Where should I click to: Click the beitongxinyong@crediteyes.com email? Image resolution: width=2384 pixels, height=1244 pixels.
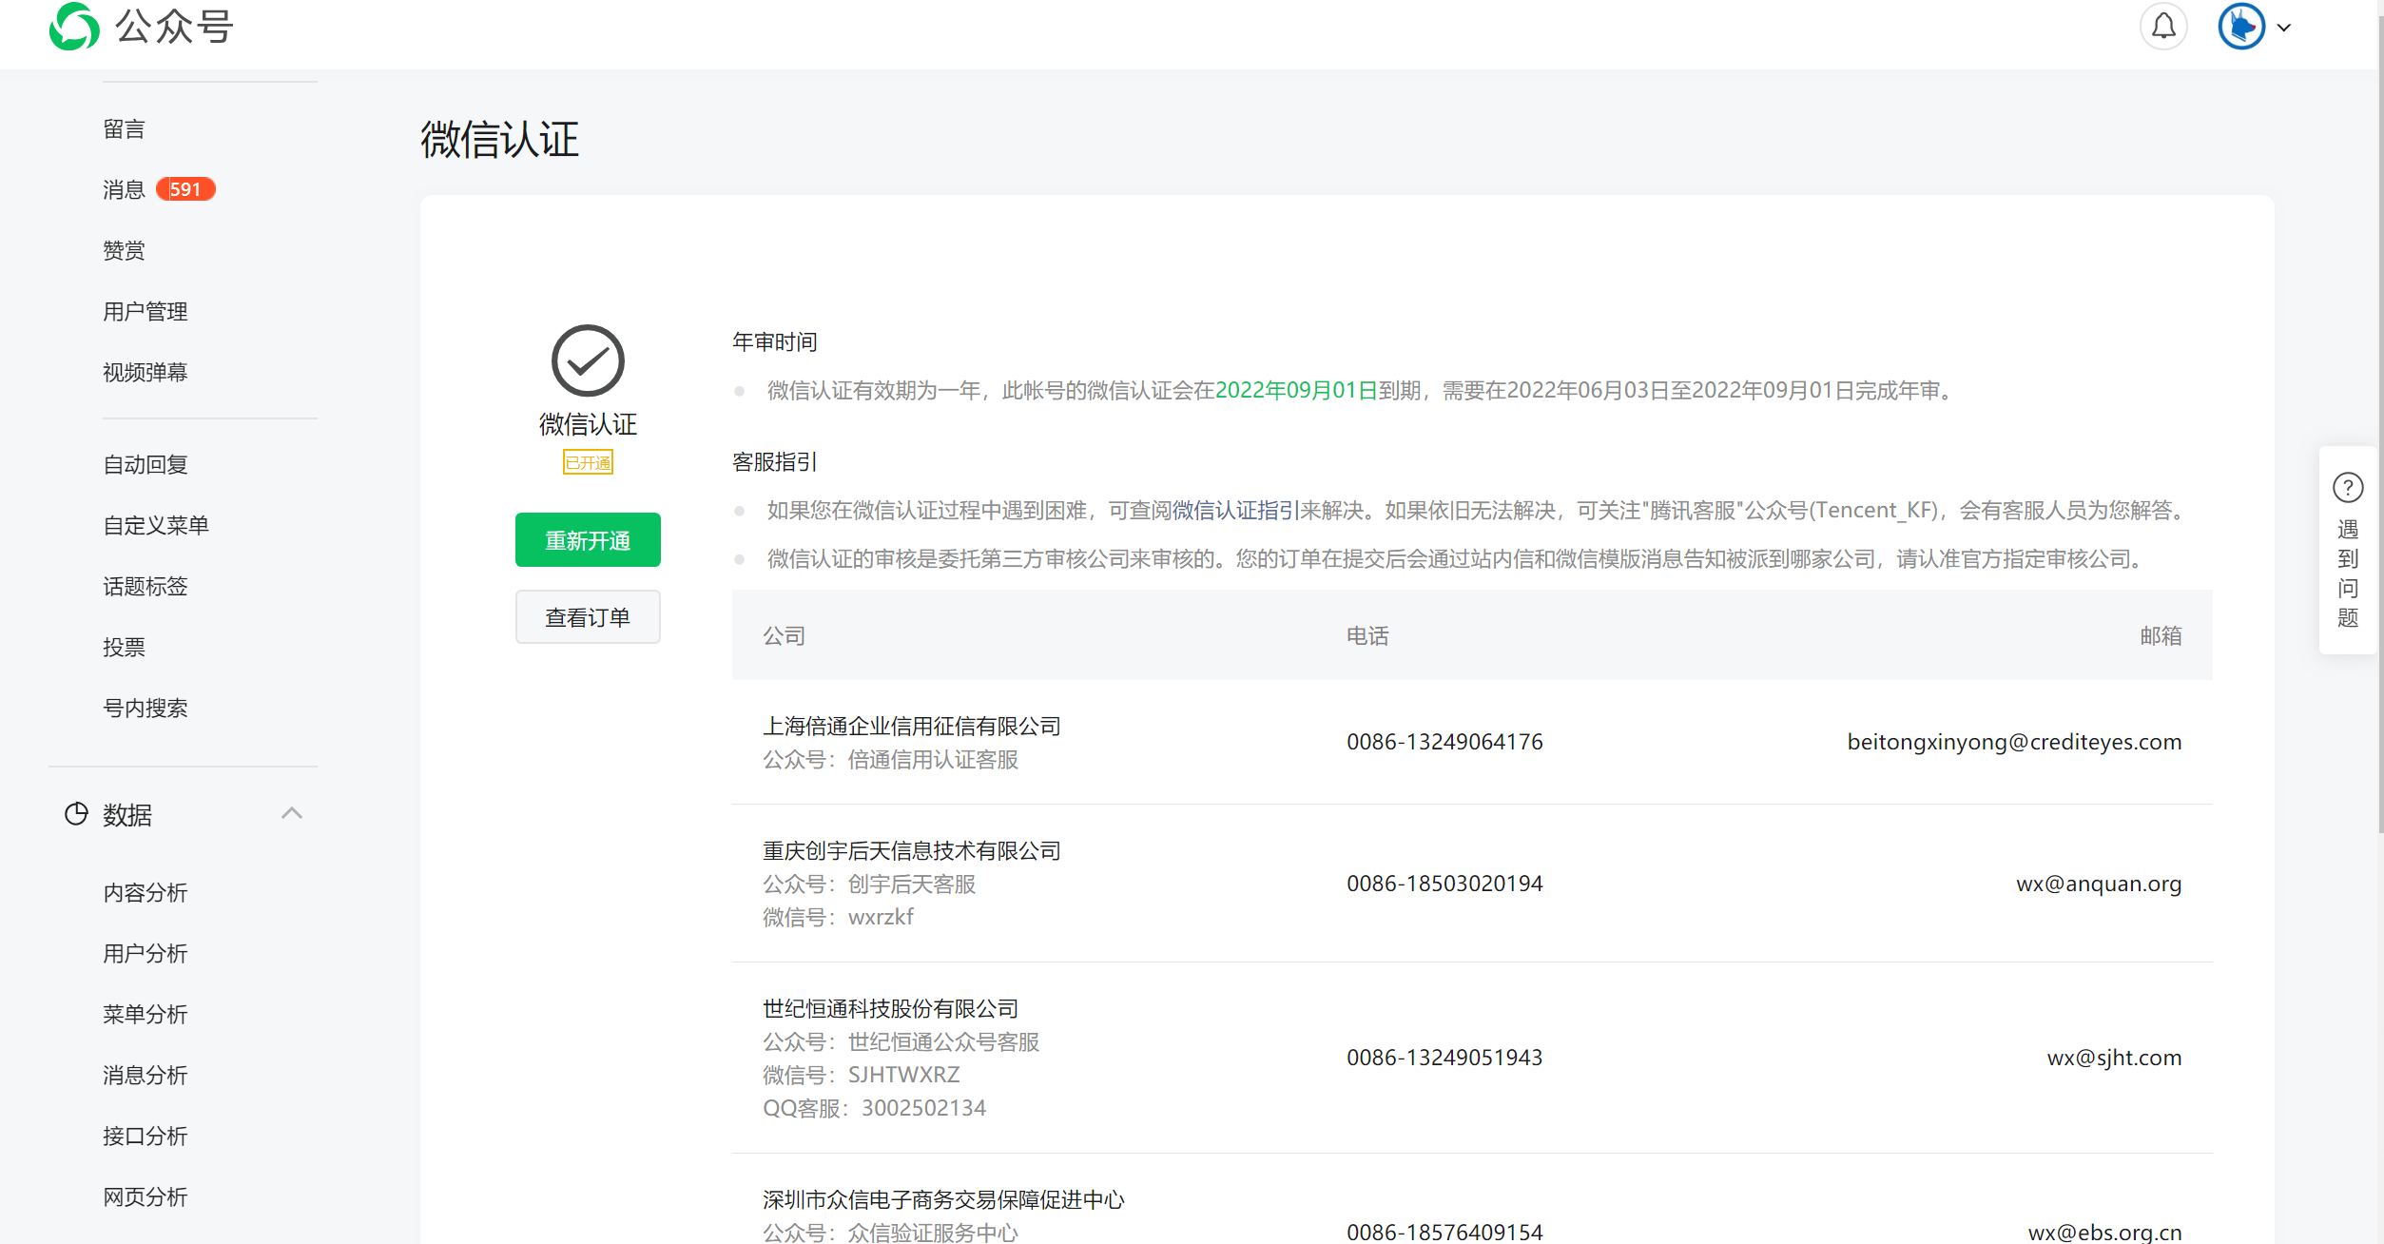tap(2014, 742)
